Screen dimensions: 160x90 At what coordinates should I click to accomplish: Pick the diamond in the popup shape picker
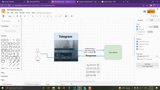pos(98,65)
